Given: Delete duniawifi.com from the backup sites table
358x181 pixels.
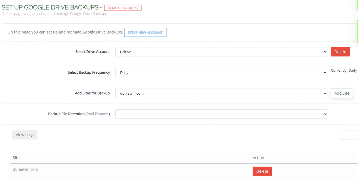Looking at the screenshot, I should tap(262, 171).
